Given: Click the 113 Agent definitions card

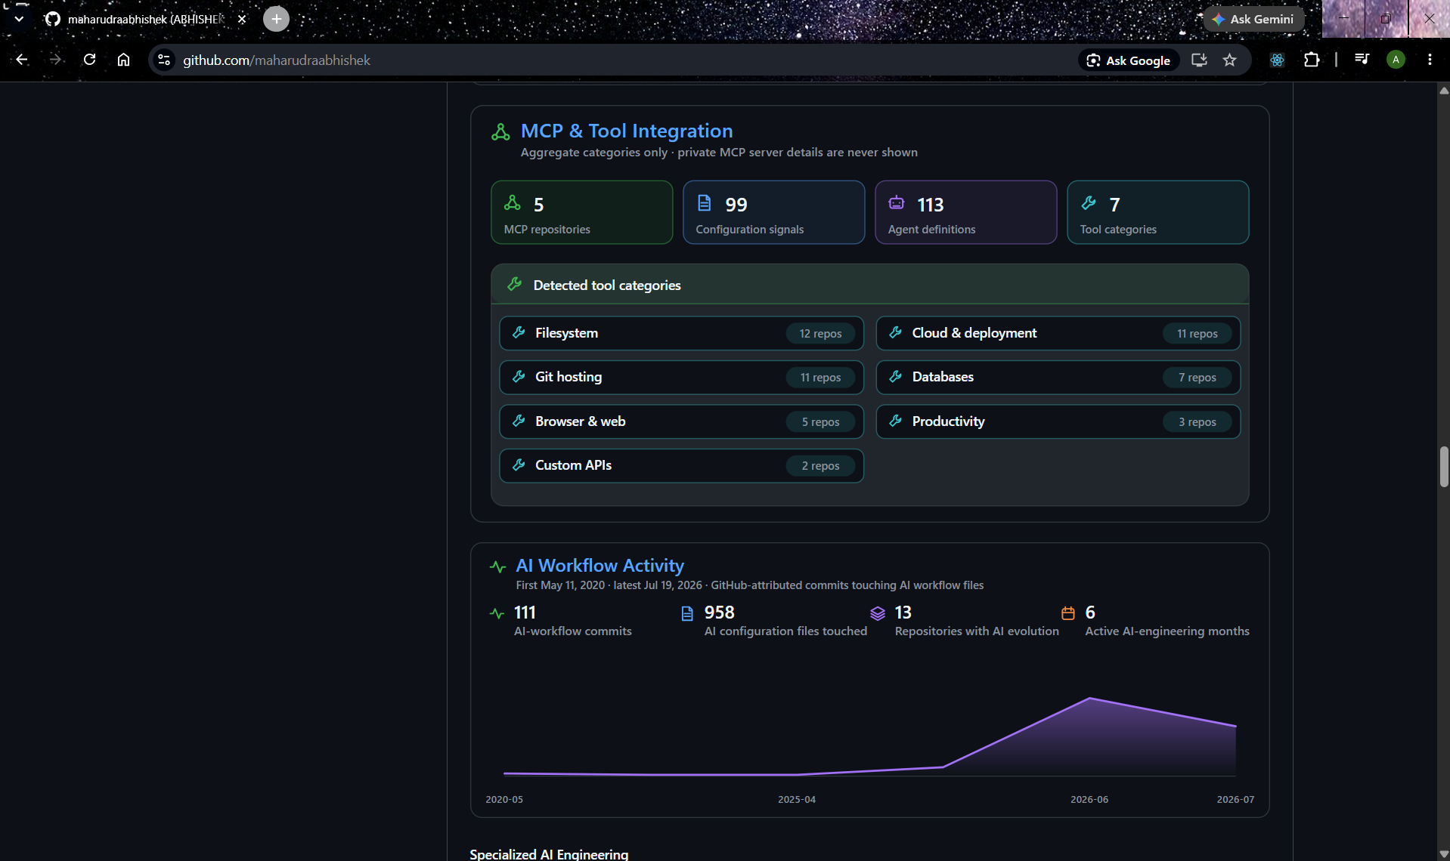Looking at the screenshot, I should 965,212.
